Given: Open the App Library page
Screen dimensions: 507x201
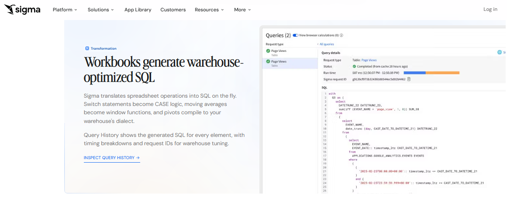Looking at the screenshot, I should click(138, 10).
